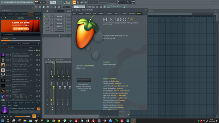Open browser sounds settings gear icon

39,18
